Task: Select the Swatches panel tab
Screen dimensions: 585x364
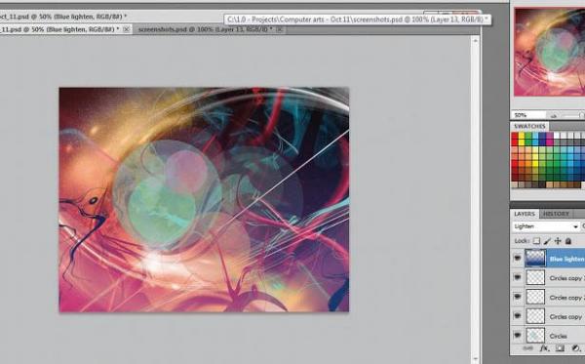Action: click(x=529, y=126)
